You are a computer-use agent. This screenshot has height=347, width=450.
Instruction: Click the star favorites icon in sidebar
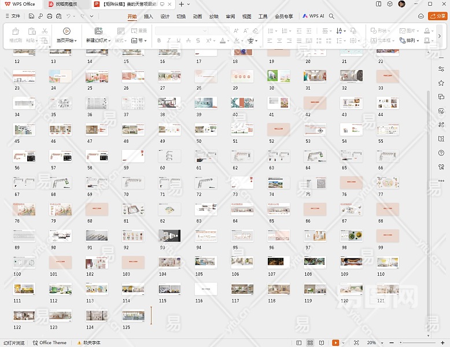coord(441,83)
